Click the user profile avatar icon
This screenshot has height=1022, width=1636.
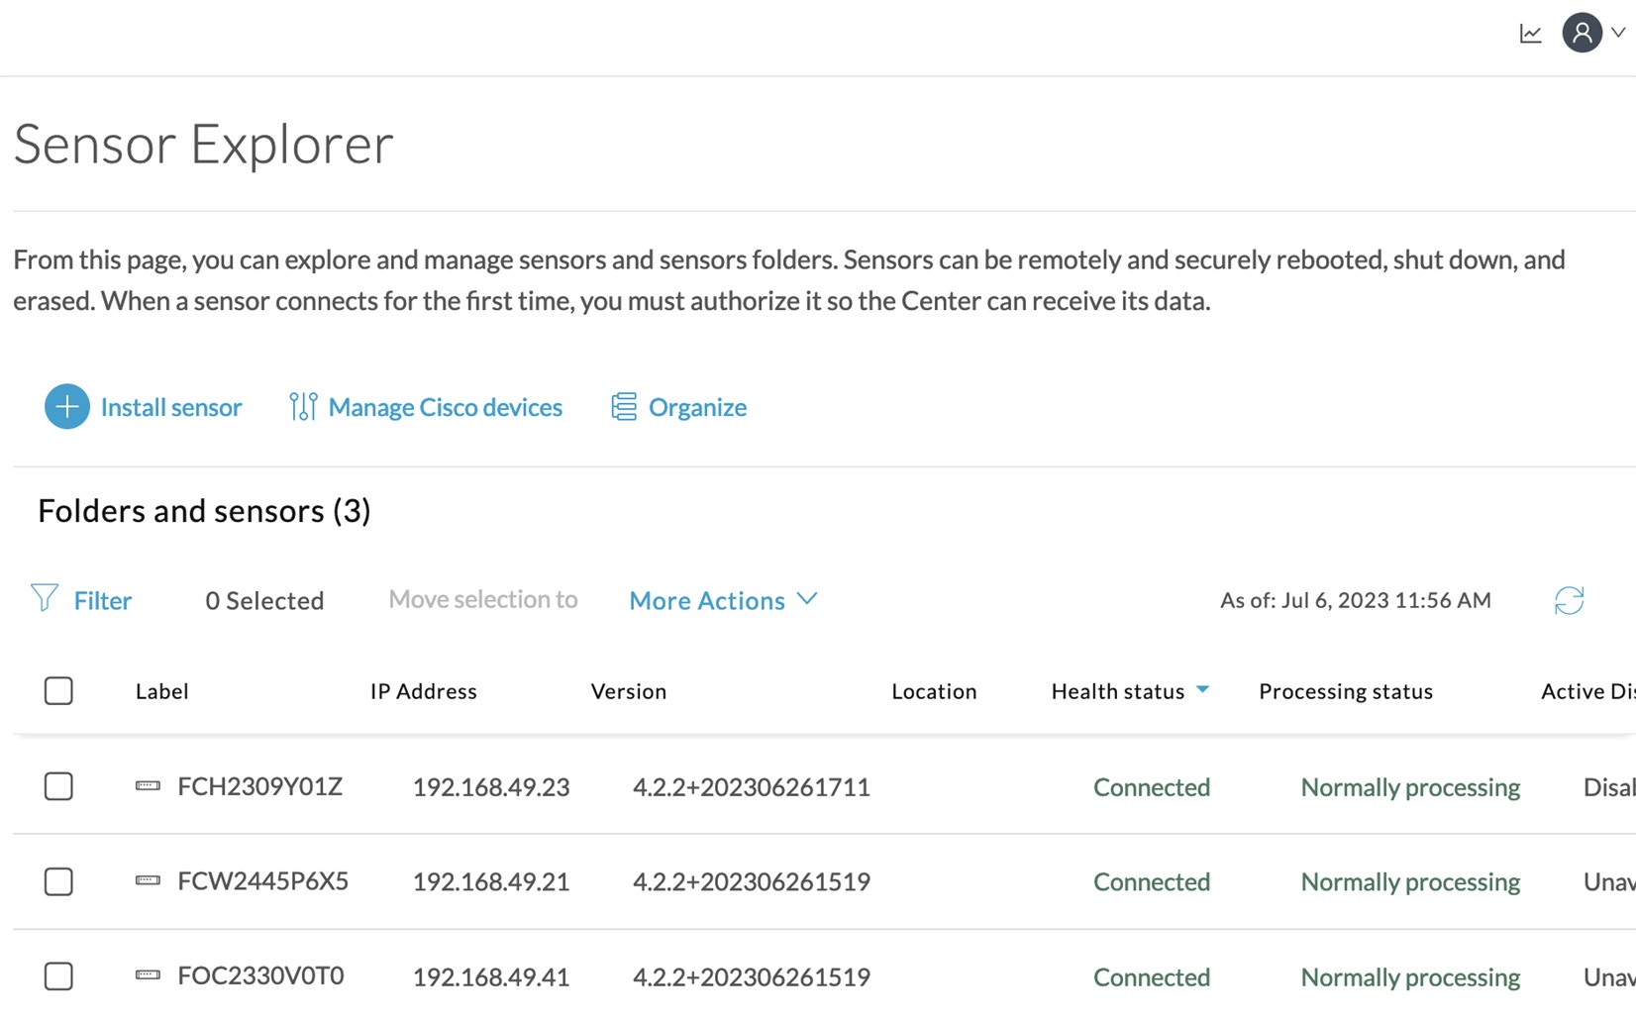tap(1580, 32)
